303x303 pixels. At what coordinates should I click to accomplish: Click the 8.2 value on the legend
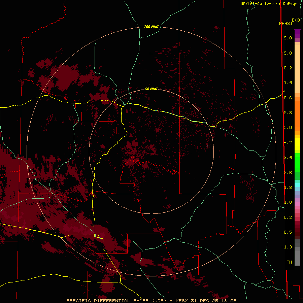(x=288, y=68)
